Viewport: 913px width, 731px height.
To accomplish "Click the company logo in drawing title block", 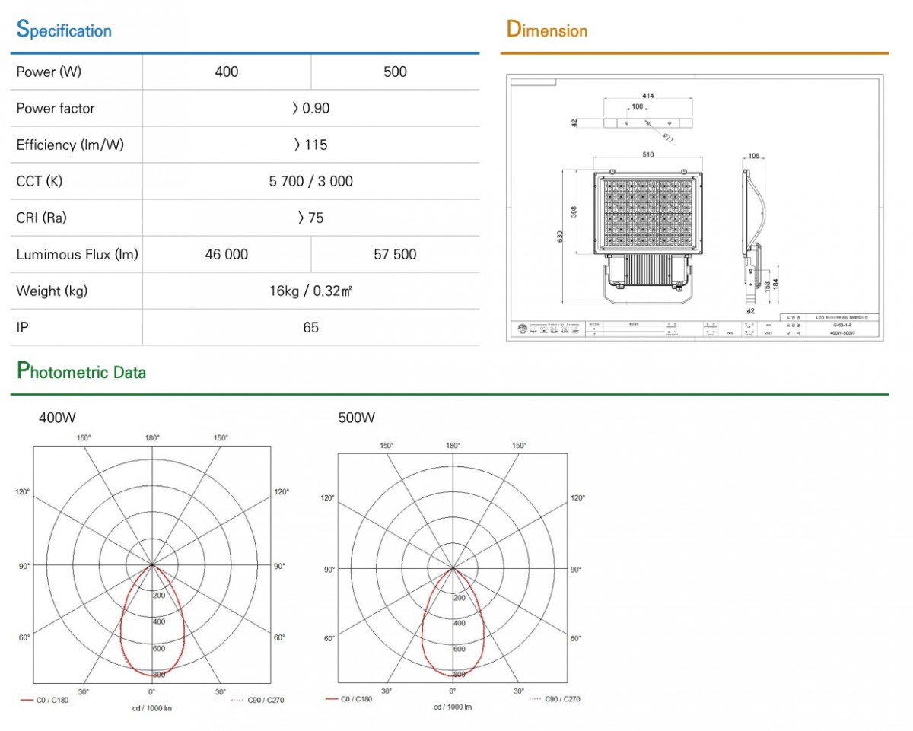I will (x=549, y=328).
